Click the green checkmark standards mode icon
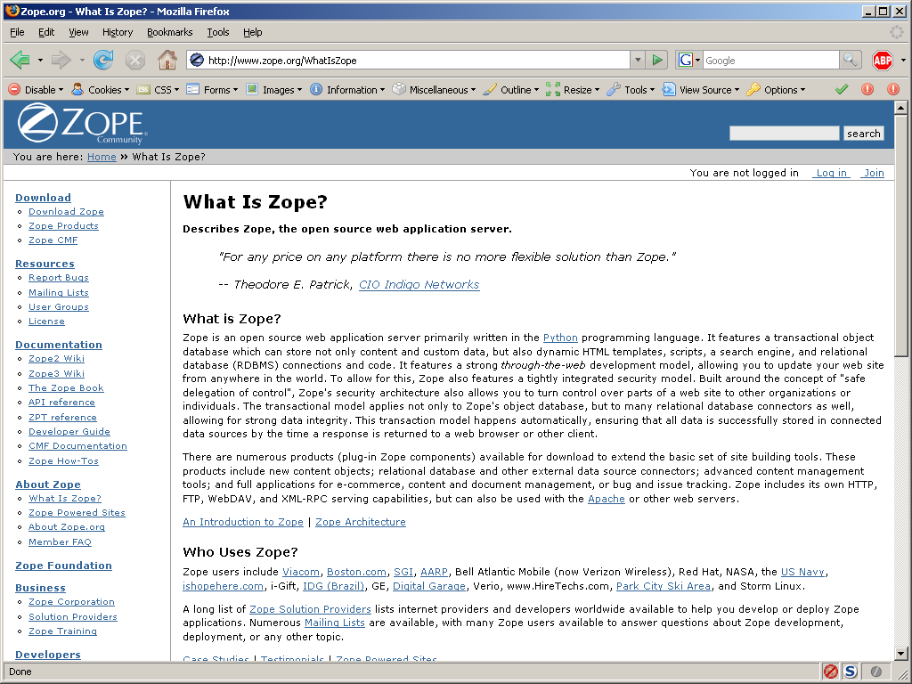Image resolution: width=912 pixels, height=684 pixels. pos(842,90)
